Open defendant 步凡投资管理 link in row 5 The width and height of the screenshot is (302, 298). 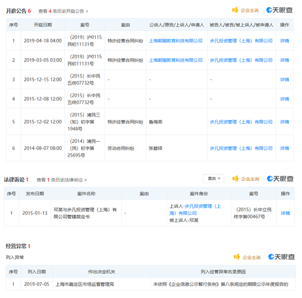(241, 122)
